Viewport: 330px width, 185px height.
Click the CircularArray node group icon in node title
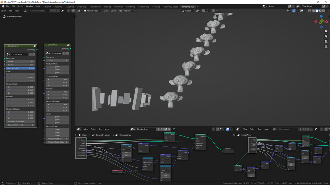coord(34,46)
